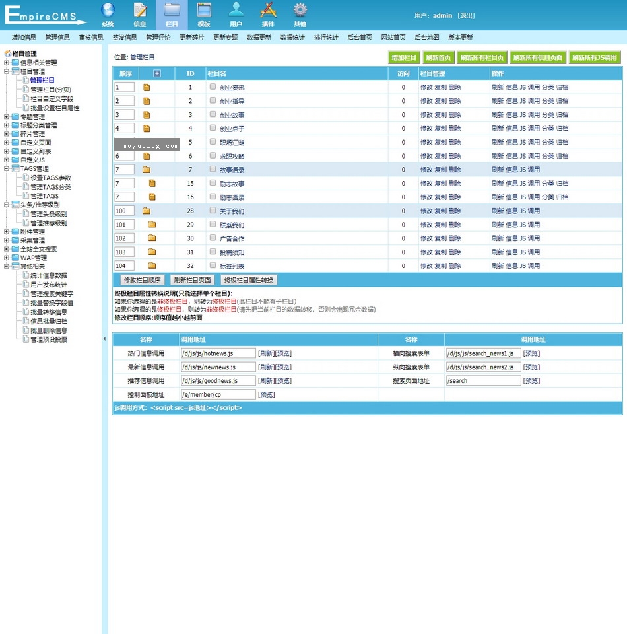Open the 用户 (User) person icon

[236, 11]
